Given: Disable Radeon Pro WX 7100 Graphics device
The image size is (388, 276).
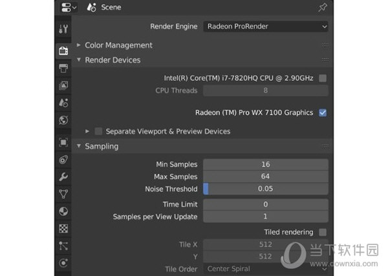Looking at the screenshot, I should [323, 112].
